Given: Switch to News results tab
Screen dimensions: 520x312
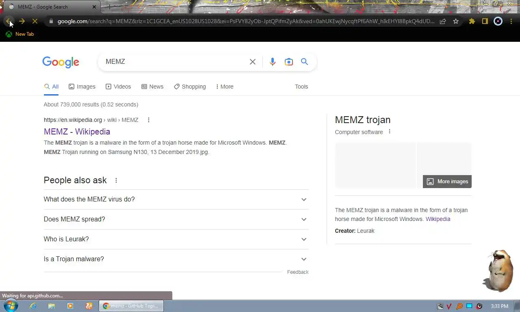Looking at the screenshot, I should [152, 87].
